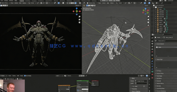Viewport: 177px width, 92px height.
Task: Open the Window menu in top bar
Action: point(11,1)
